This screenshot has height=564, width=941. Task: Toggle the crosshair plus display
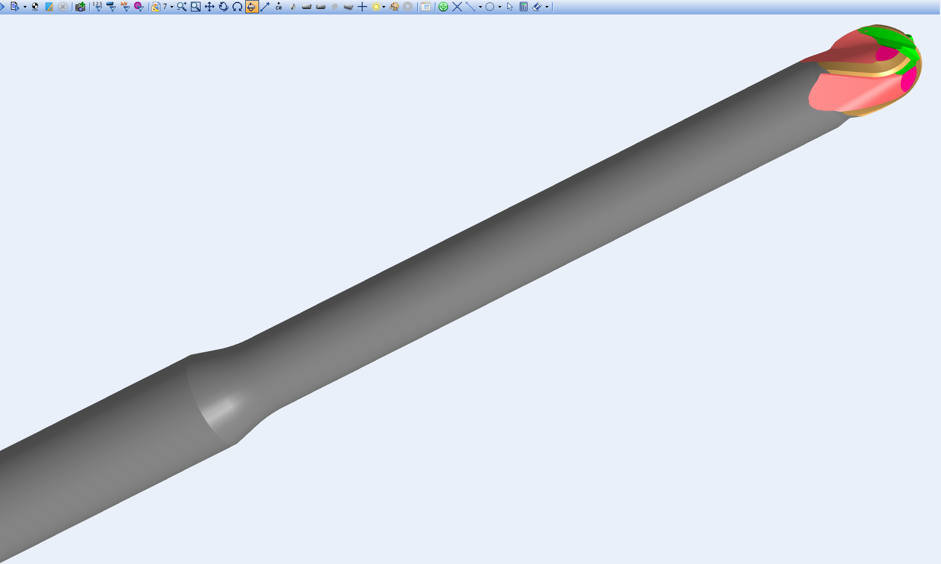click(x=362, y=7)
